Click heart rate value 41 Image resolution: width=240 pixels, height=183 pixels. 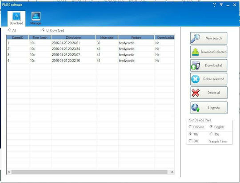(98, 55)
